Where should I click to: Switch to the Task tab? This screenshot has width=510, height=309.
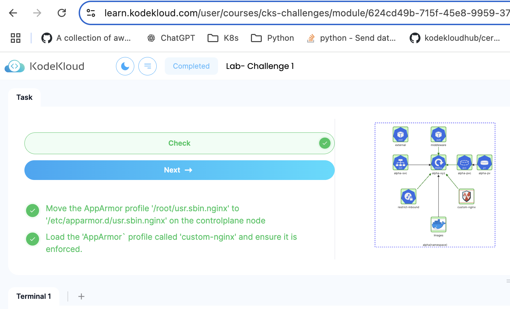[x=24, y=97]
